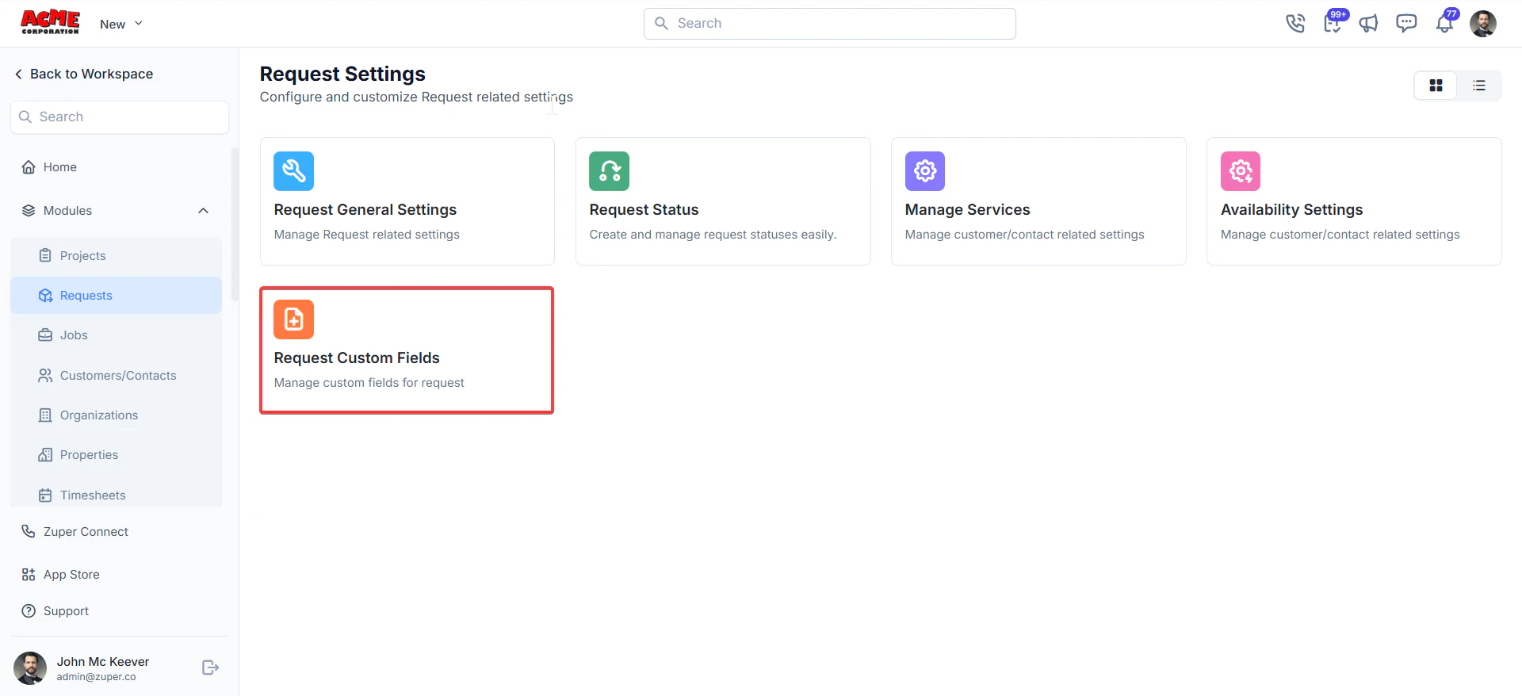The image size is (1522, 696).
Task: Click the green Request Status icon
Action: [609, 171]
